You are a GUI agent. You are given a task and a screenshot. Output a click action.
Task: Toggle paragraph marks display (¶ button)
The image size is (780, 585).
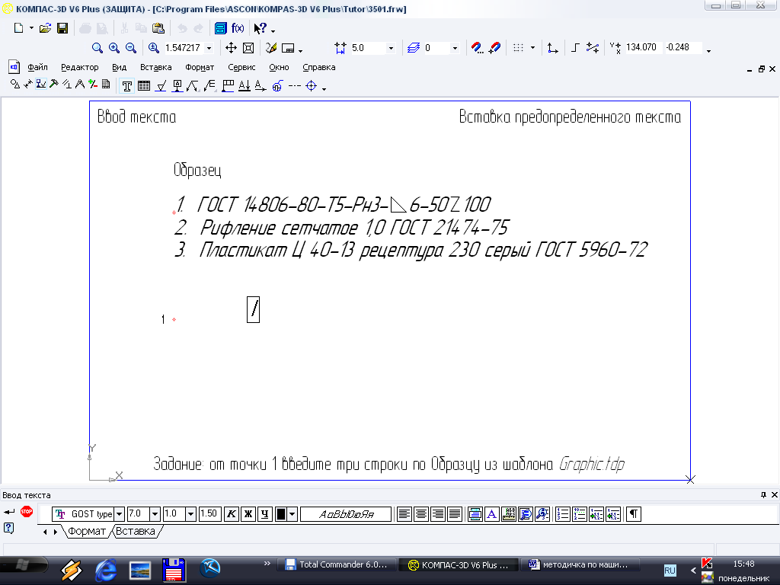633,514
